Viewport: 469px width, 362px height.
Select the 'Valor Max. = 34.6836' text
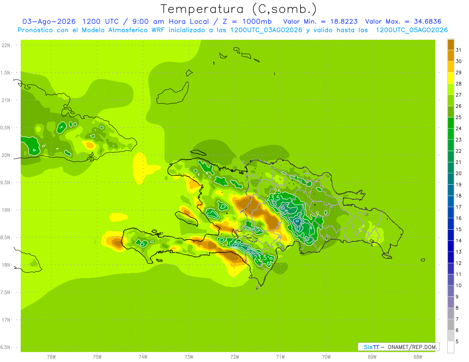403,21
